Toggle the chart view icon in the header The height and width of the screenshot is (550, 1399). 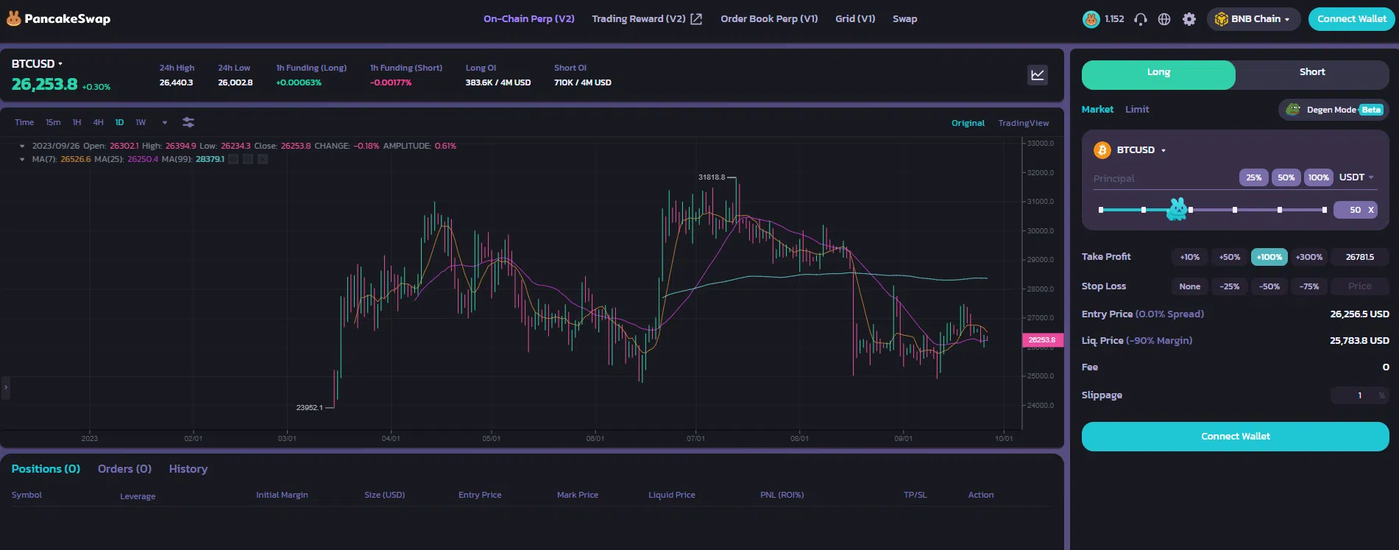[x=1038, y=74]
